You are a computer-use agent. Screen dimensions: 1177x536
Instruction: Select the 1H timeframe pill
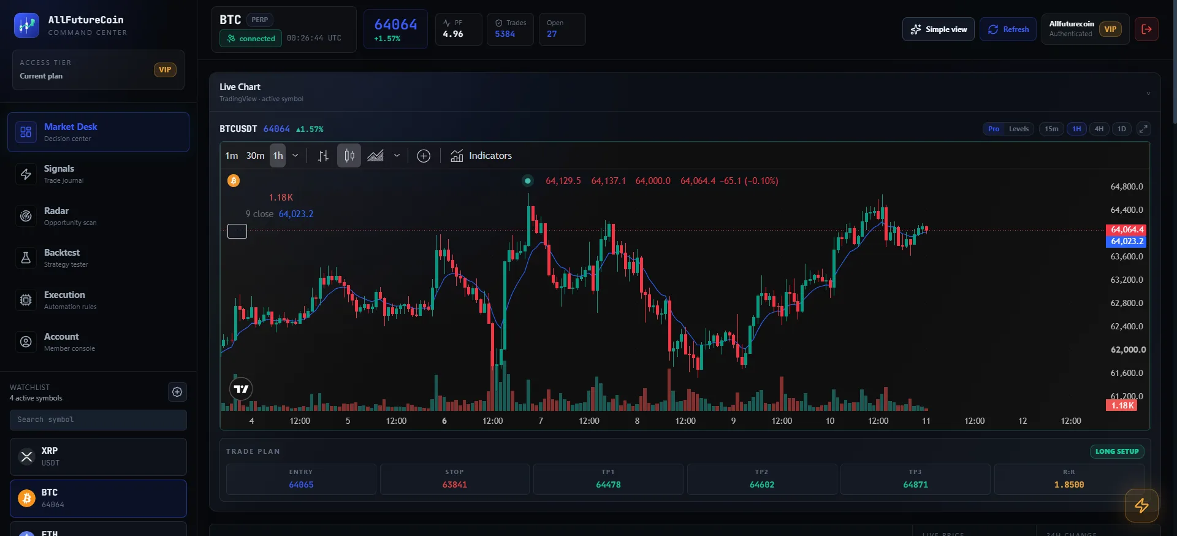pos(1076,129)
